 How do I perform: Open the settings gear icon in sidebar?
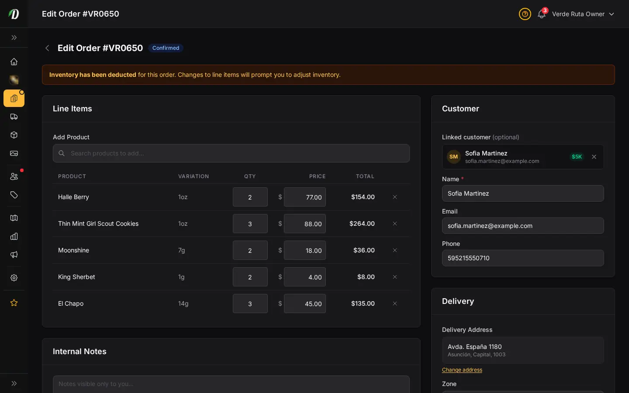pyautogui.click(x=14, y=278)
